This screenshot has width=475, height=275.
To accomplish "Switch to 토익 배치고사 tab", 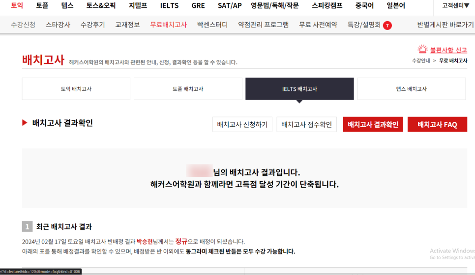I will pyautogui.click(x=76, y=89).
